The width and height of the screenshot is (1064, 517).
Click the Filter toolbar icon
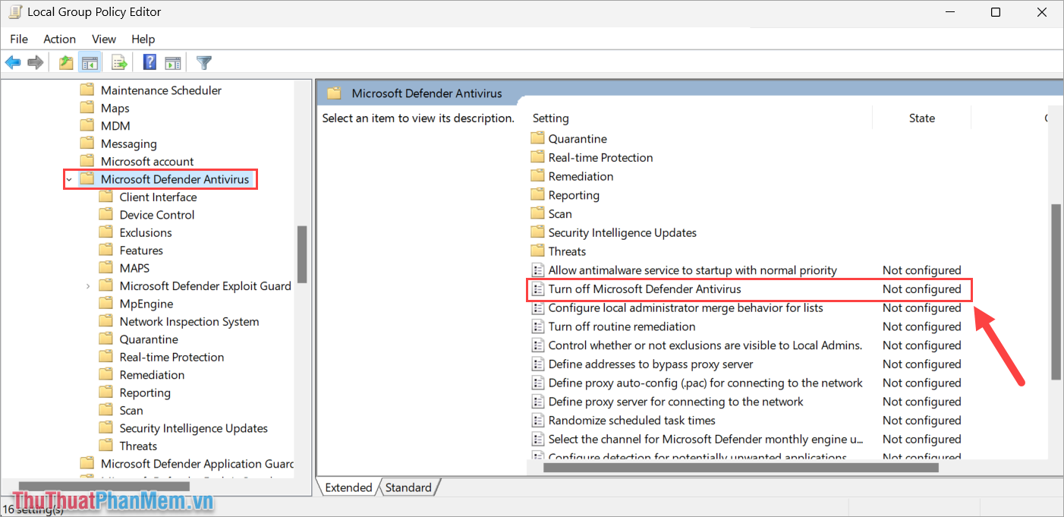coord(203,61)
